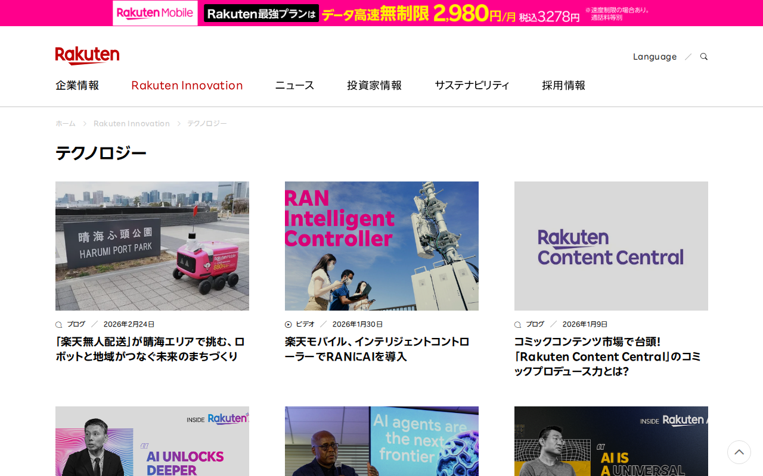This screenshot has height=476, width=763.
Task: Open the Rakuten Innovation menu
Action: 187,85
